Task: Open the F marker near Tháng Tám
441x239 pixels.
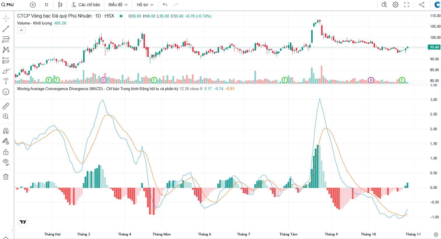Action: click(x=285, y=80)
